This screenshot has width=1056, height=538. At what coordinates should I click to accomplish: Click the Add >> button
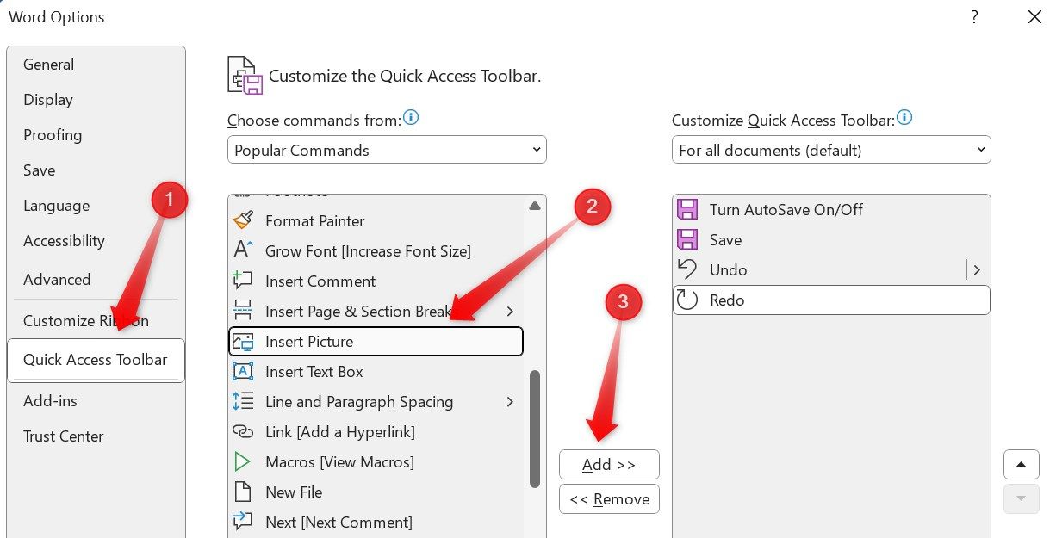609,465
